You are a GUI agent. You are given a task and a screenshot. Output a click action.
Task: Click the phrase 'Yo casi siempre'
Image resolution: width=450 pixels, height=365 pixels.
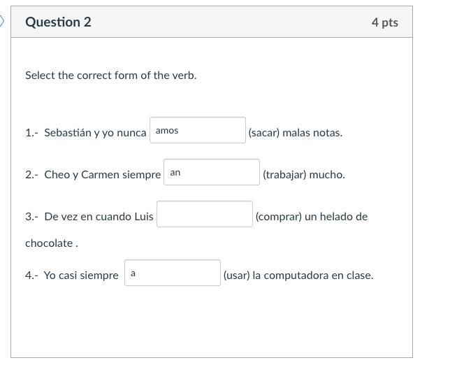[81, 275]
